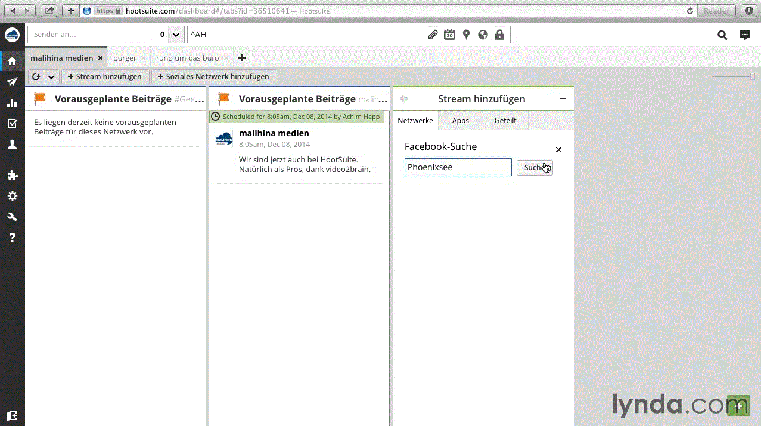Open the Geteilt tab

pos(505,120)
